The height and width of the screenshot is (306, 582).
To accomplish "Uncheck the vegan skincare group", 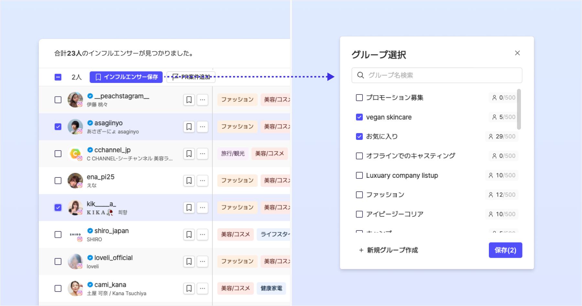I will 359,117.
